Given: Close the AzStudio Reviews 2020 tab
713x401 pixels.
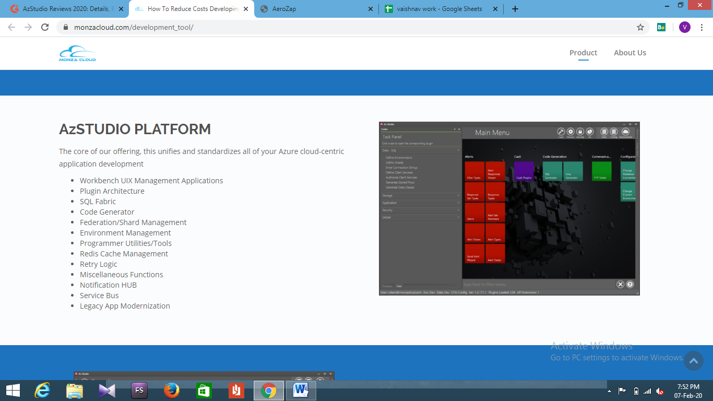Looking at the screenshot, I should (x=121, y=9).
